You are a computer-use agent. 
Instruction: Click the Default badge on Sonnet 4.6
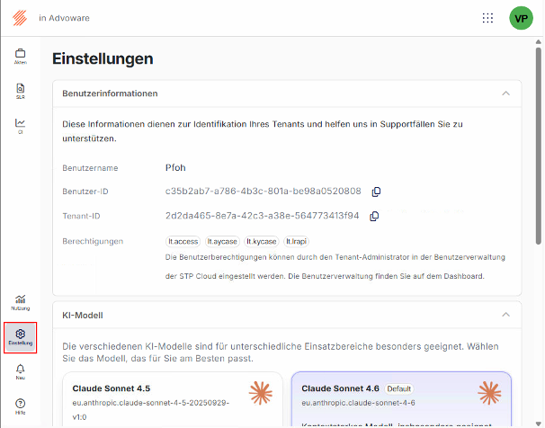(398, 388)
